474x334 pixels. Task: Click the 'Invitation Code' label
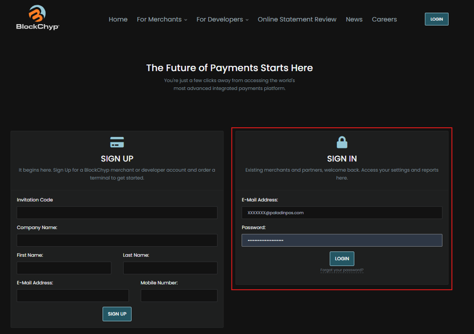[35, 200]
